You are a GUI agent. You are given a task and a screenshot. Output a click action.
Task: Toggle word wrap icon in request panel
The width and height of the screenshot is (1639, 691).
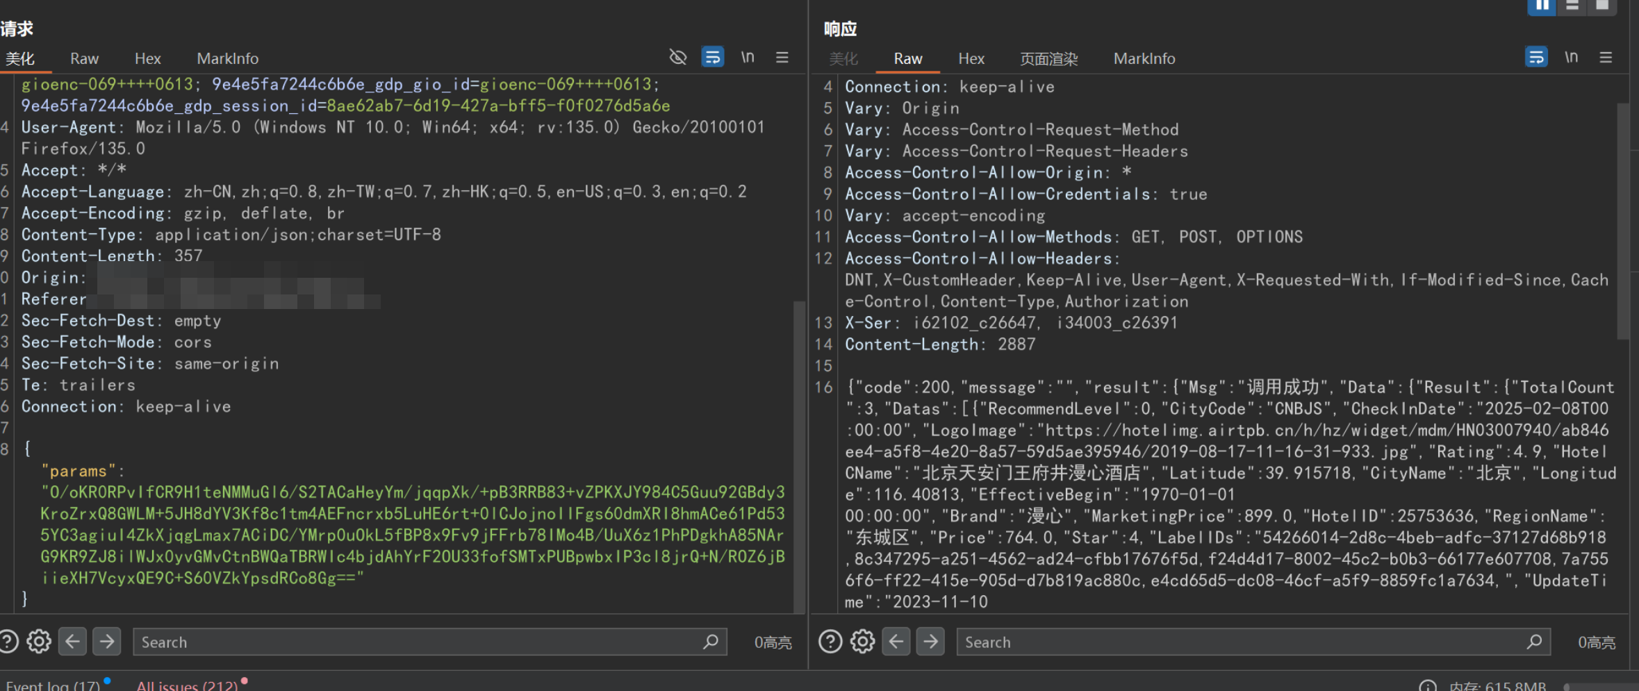click(x=712, y=57)
